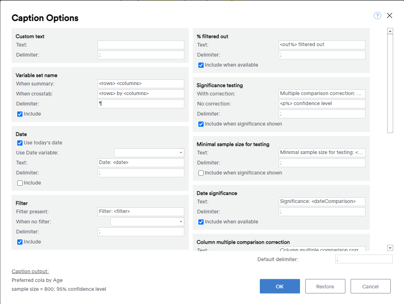Image resolution: width=404 pixels, height=304 pixels.
Task: Disable Include under Variable set name
Action: point(20,113)
